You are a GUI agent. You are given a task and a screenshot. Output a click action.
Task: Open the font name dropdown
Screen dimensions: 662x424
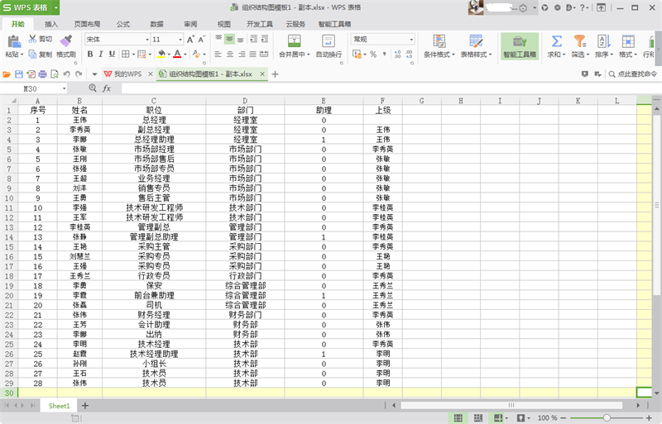pyautogui.click(x=147, y=39)
